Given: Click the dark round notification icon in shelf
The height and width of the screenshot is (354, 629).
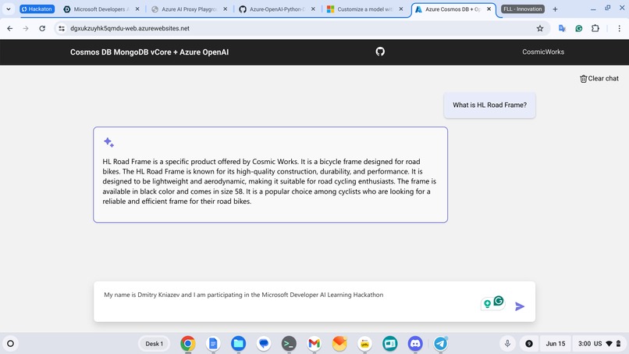Looking at the screenshot, I should pyautogui.click(x=529, y=344).
